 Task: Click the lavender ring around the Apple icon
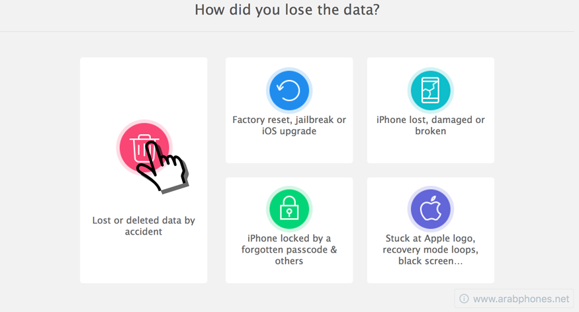pos(409,209)
